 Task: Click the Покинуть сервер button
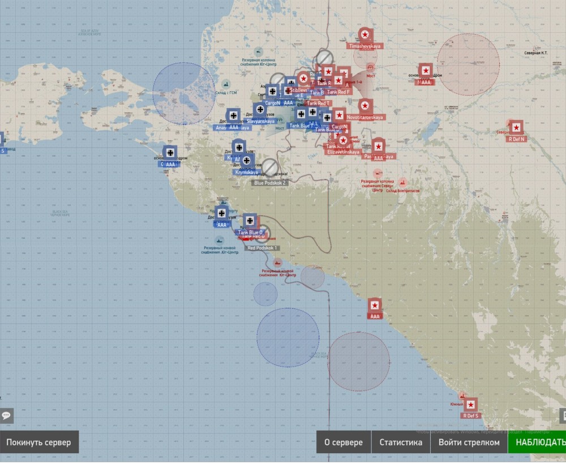(x=38, y=442)
